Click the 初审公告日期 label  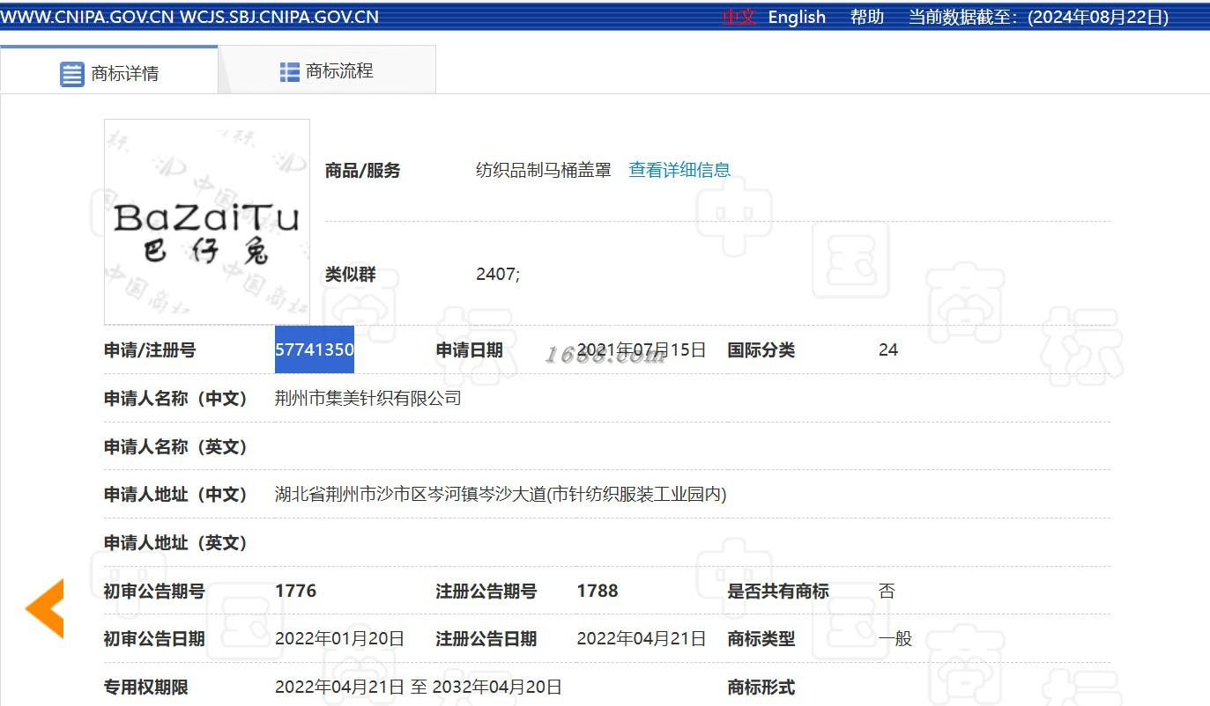154,639
